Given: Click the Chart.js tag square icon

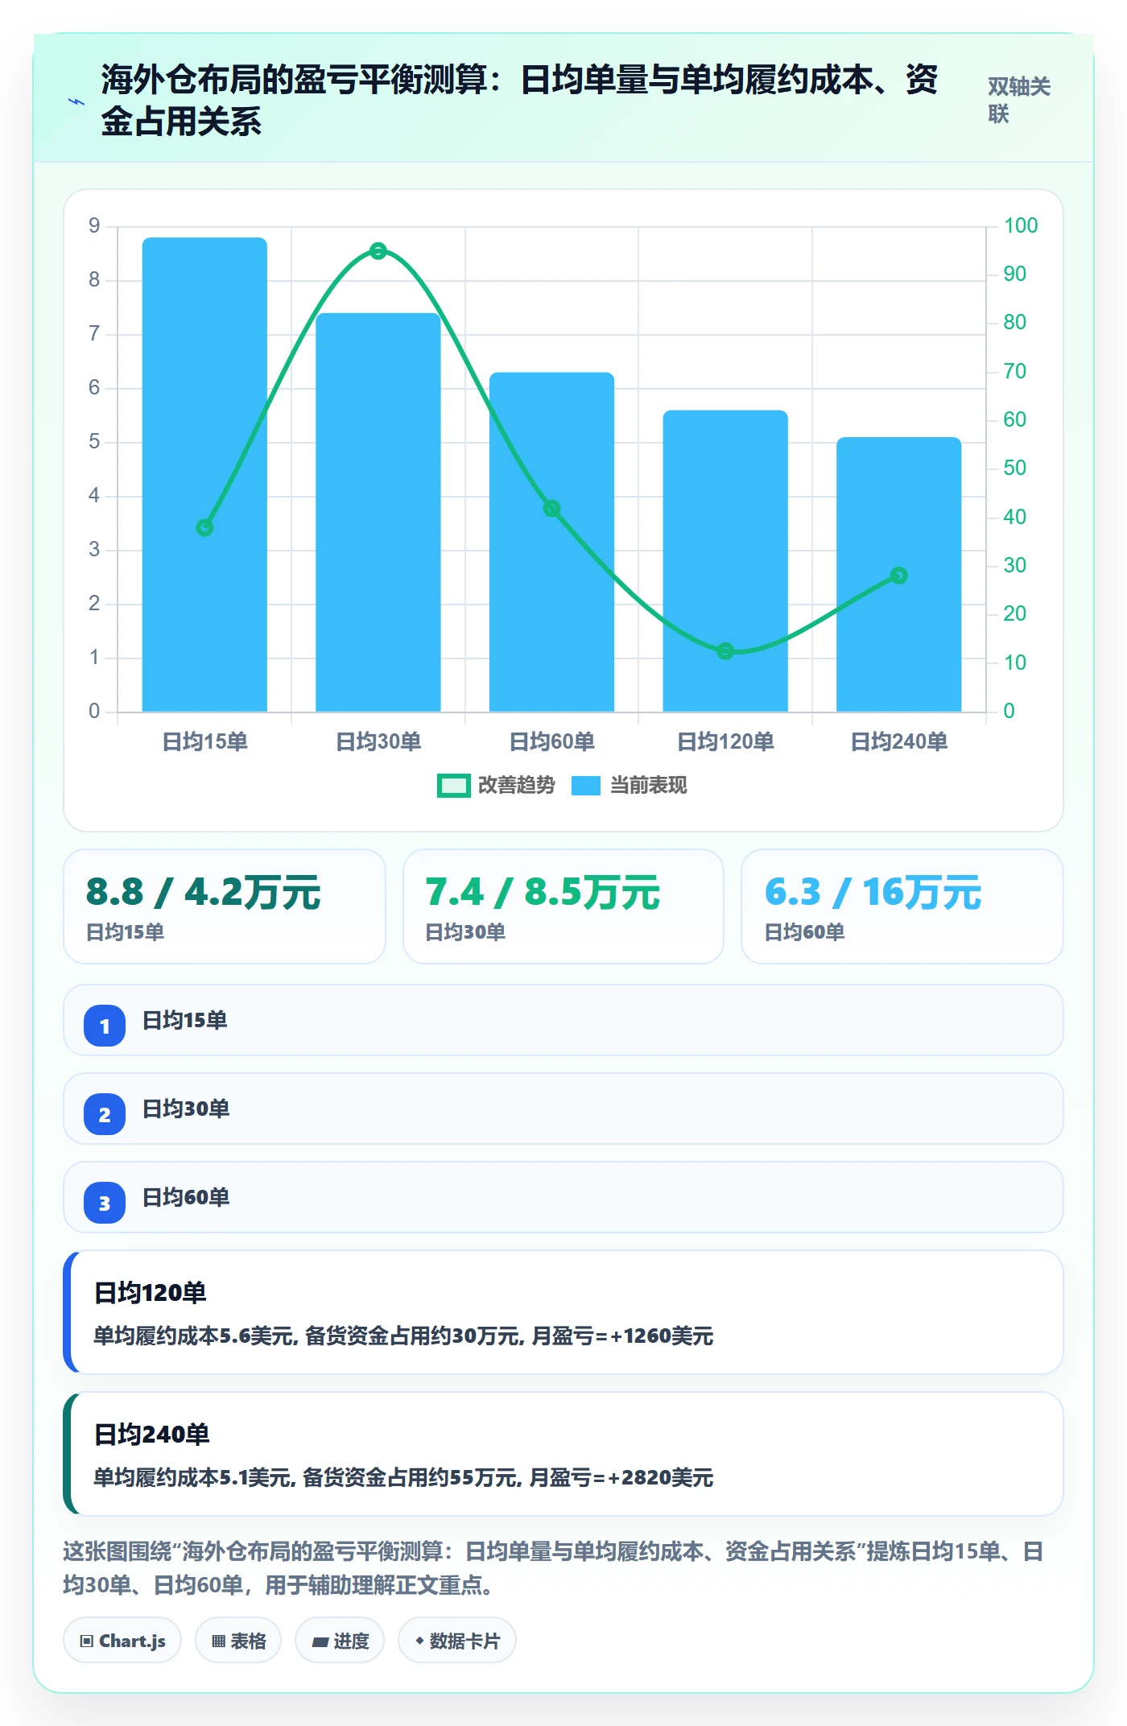Looking at the screenshot, I should 87,1641.
